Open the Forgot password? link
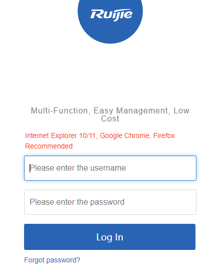The image size is (216, 271). click(x=52, y=260)
